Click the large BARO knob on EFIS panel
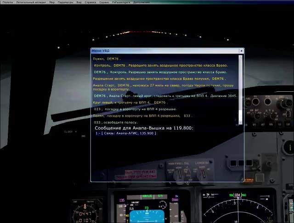294x223 pixels. coord(285,103)
